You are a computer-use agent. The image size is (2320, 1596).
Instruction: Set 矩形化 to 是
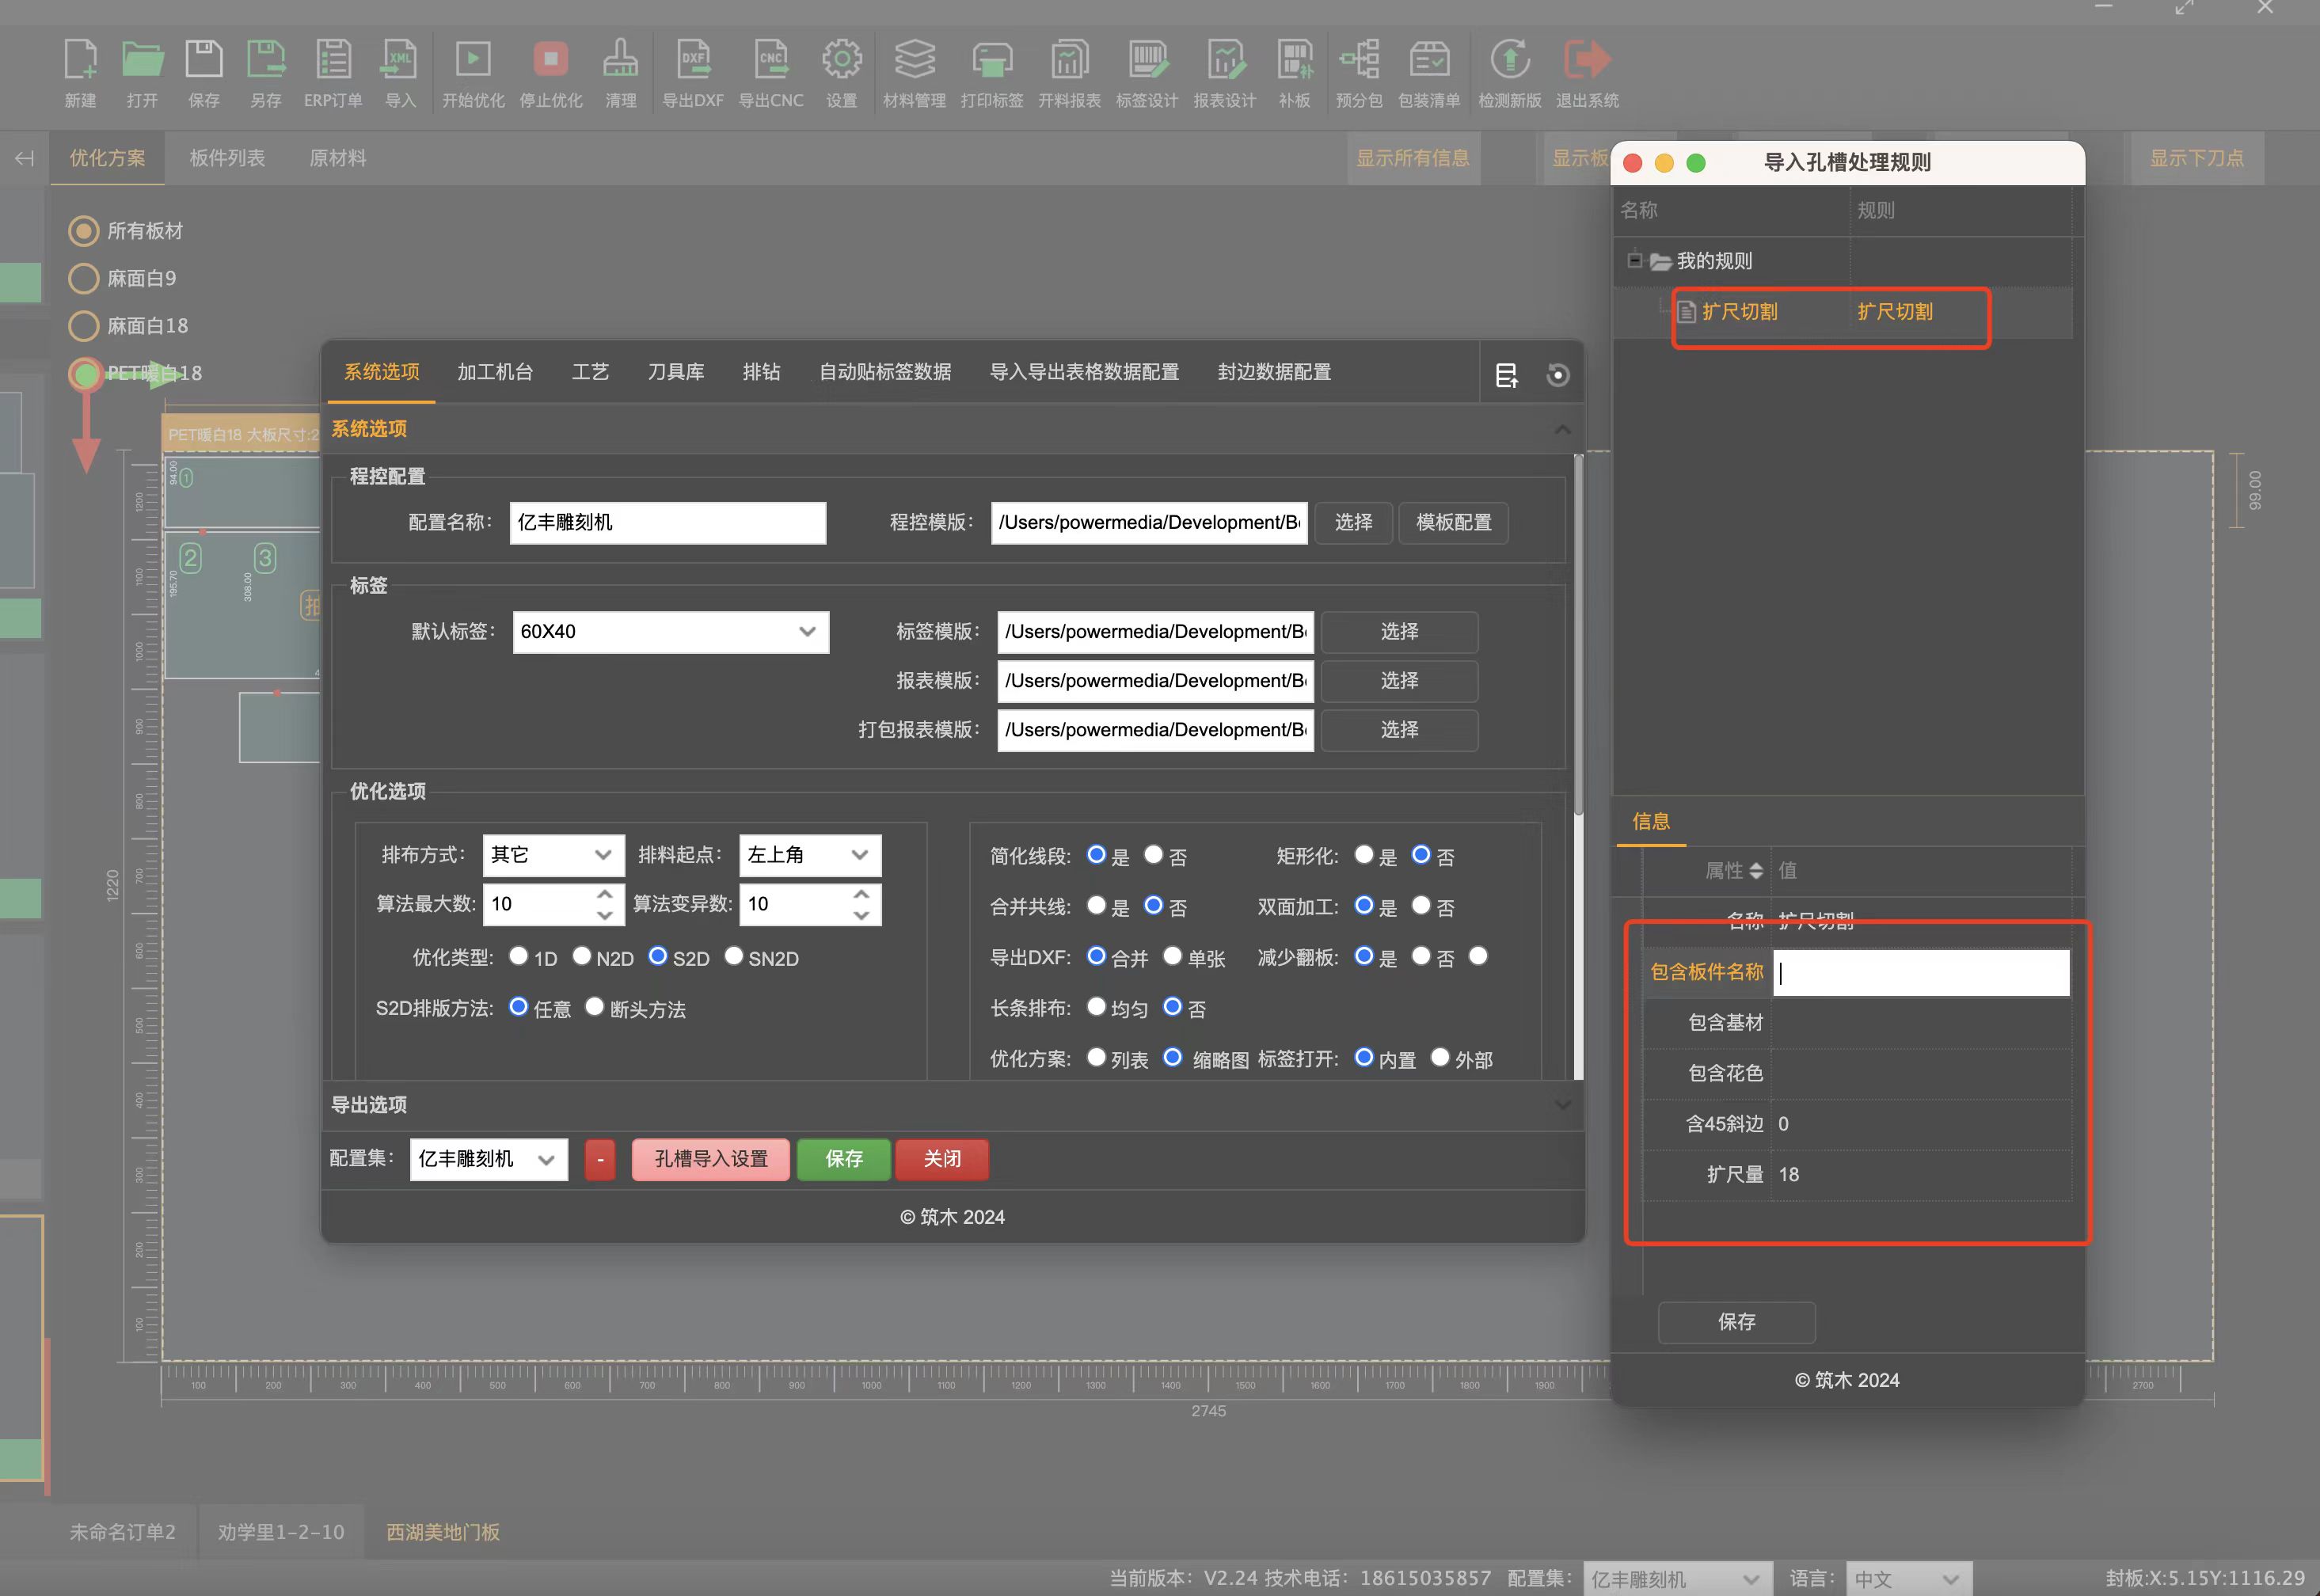tap(1364, 855)
